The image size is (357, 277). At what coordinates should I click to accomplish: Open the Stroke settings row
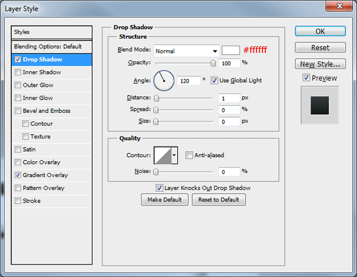click(x=52, y=201)
